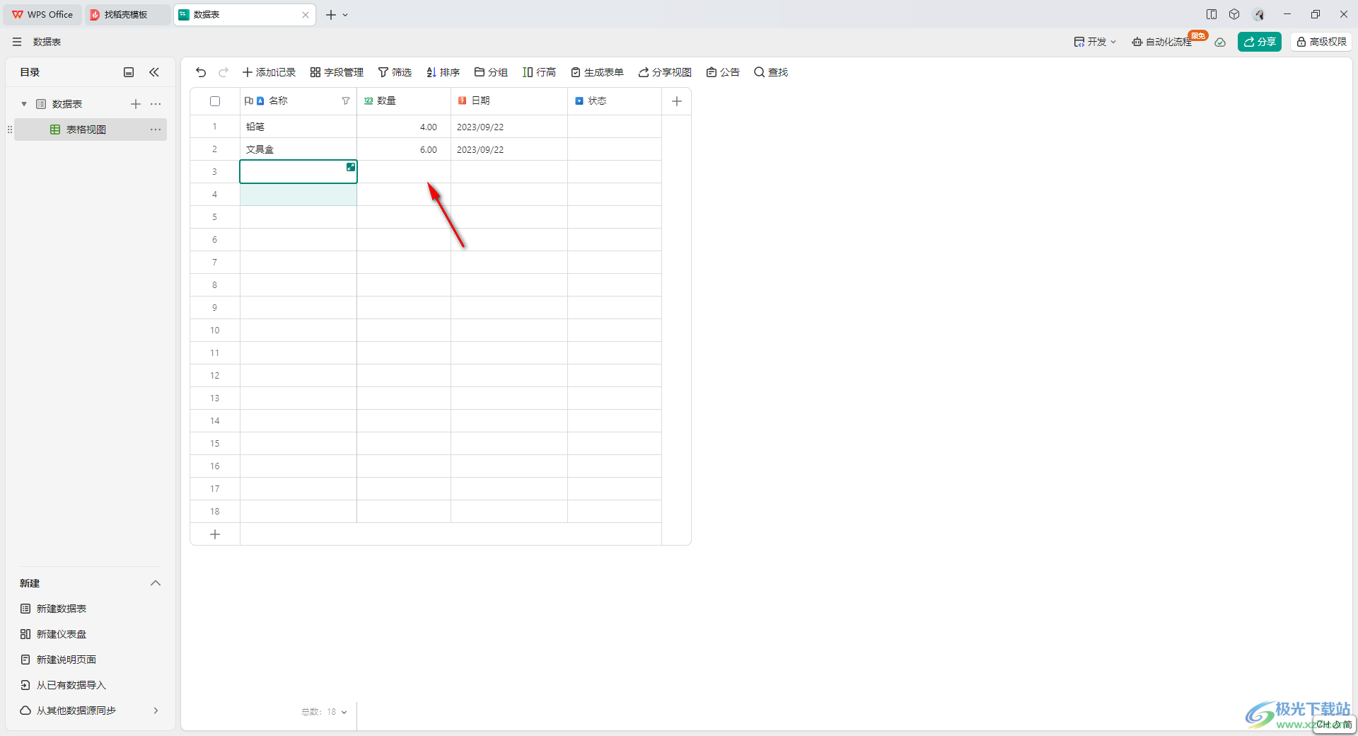Select the 状态 column header

point(615,101)
